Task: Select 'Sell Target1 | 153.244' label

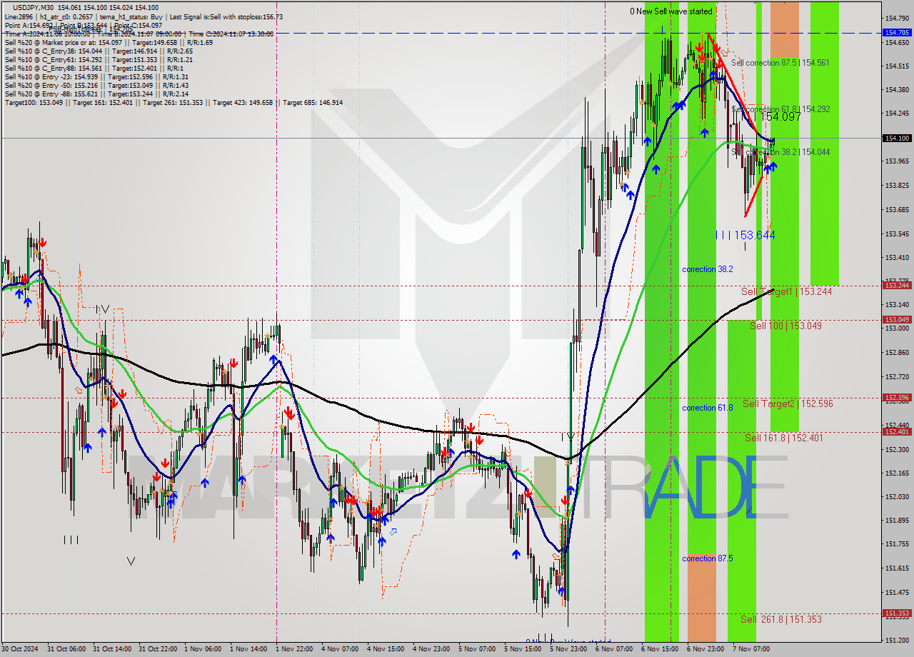Action: tap(786, 291)
